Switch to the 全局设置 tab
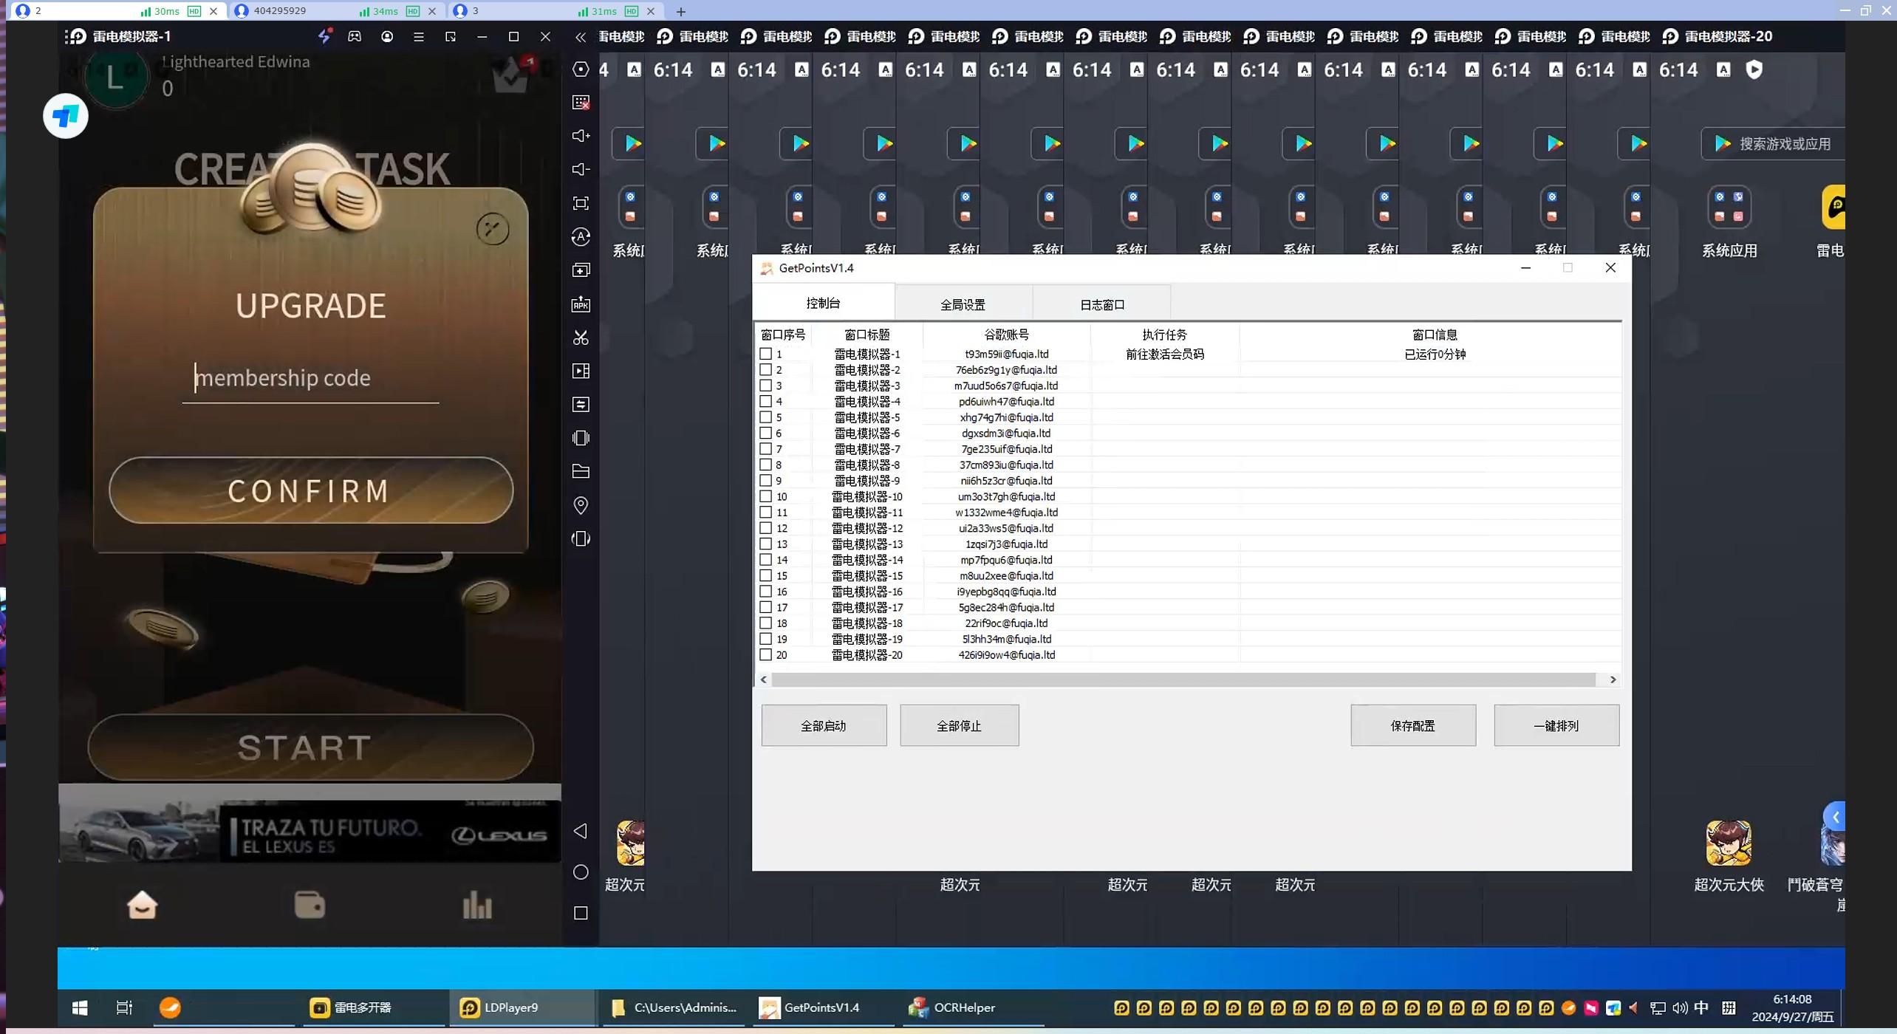 click(963, 304)
